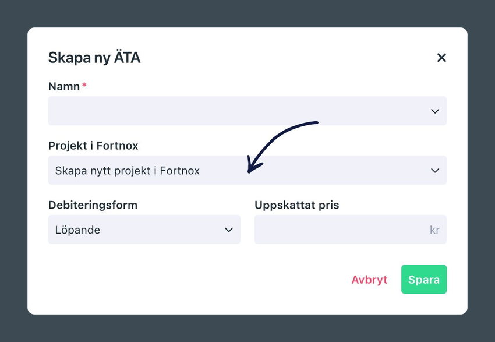The height and width of the screenshot is (342, 495).
Task: Expand the Debiteringsform dropdown
Action: (144, 230)
